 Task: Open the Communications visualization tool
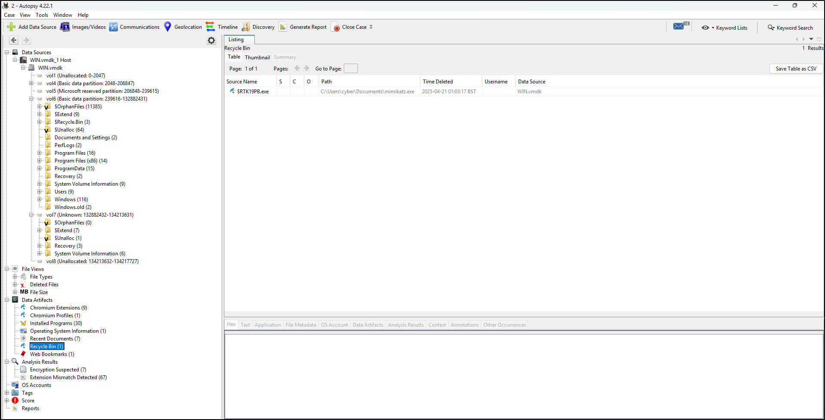134,27
